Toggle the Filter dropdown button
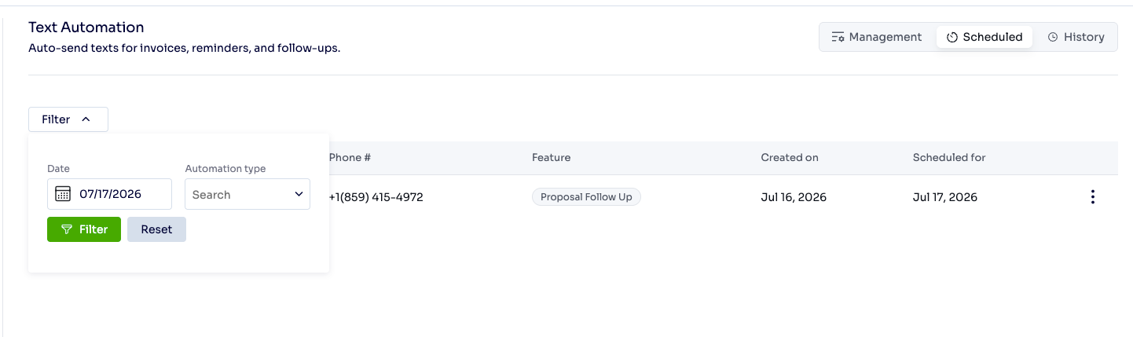 point(68,119)
